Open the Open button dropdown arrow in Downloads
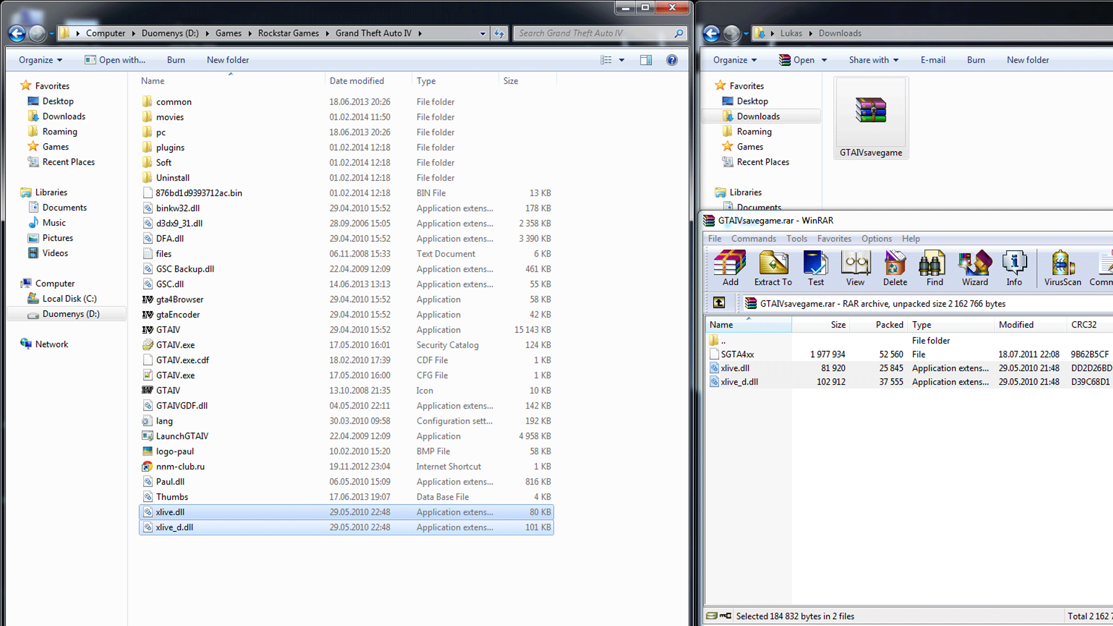Viewport: 1113px width, 626px height. [x=824, y=60]
